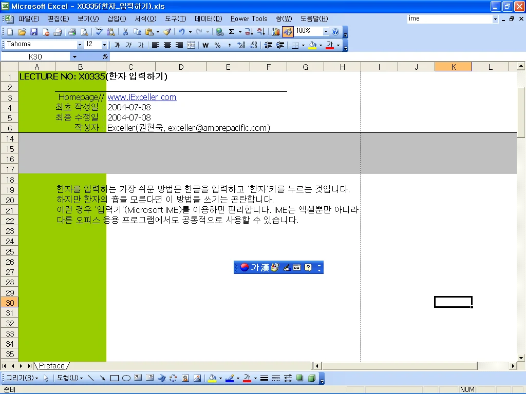
Task: Click the IME handwriting pen icon
Action: coord(287,267)
